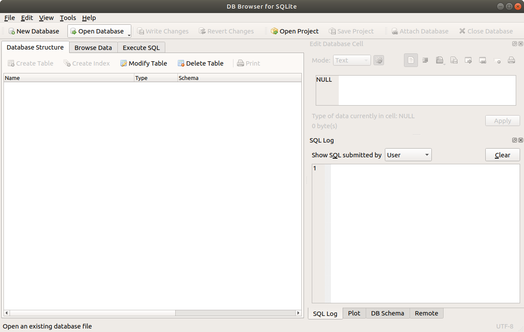Image resolution: width=524 pixels, height=332 pixels.
Task: Apply changes to the database cell
Action: [x=502, y=120]
